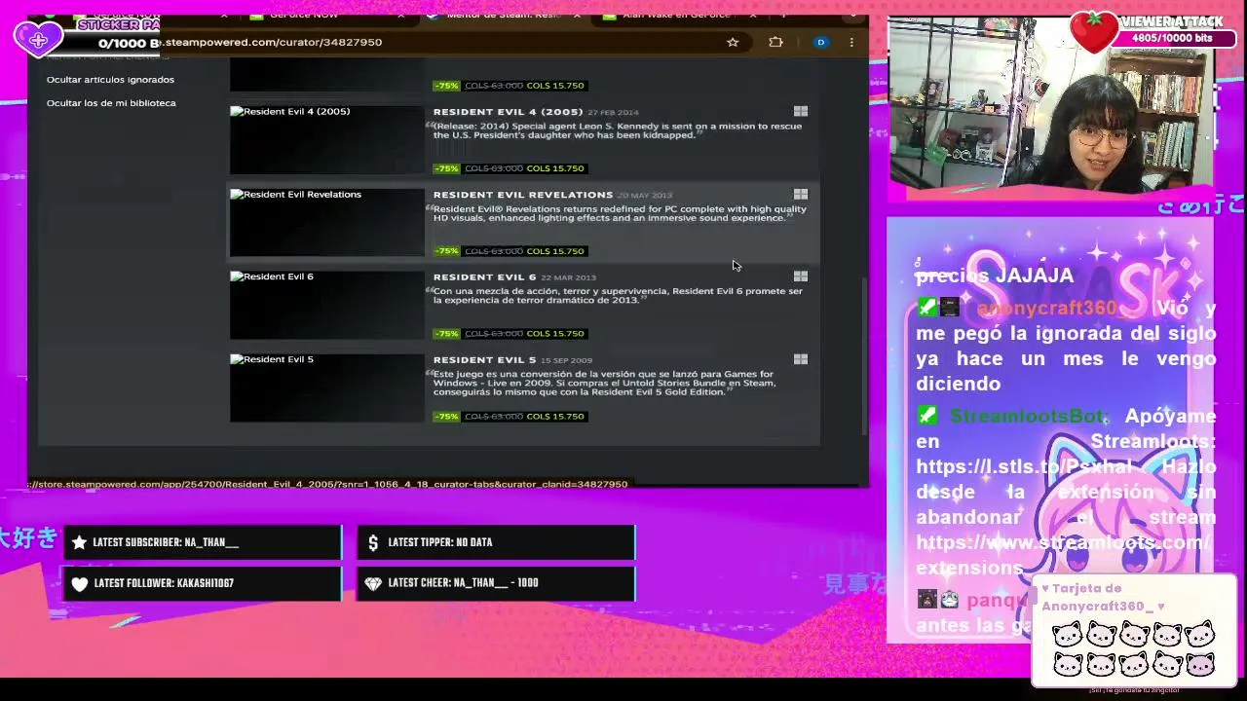
Task: Click Latest Cheer: NA_THAN__ - 1000 panel
Action: (x=496, y=583)
